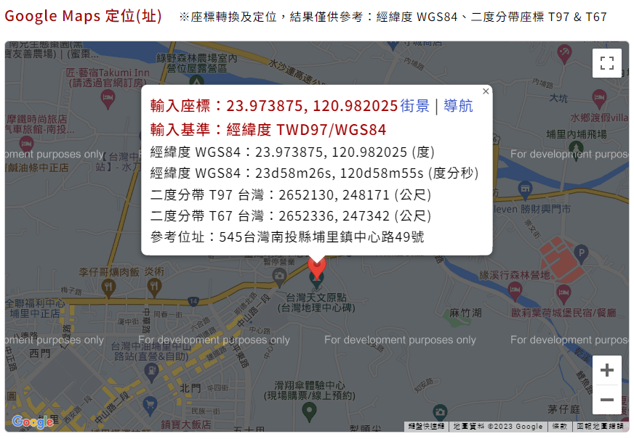Screen dimensions: 634x439
Task: Open 鍵盤快速鍵 keyboard shortcuts
Action: 426,427
